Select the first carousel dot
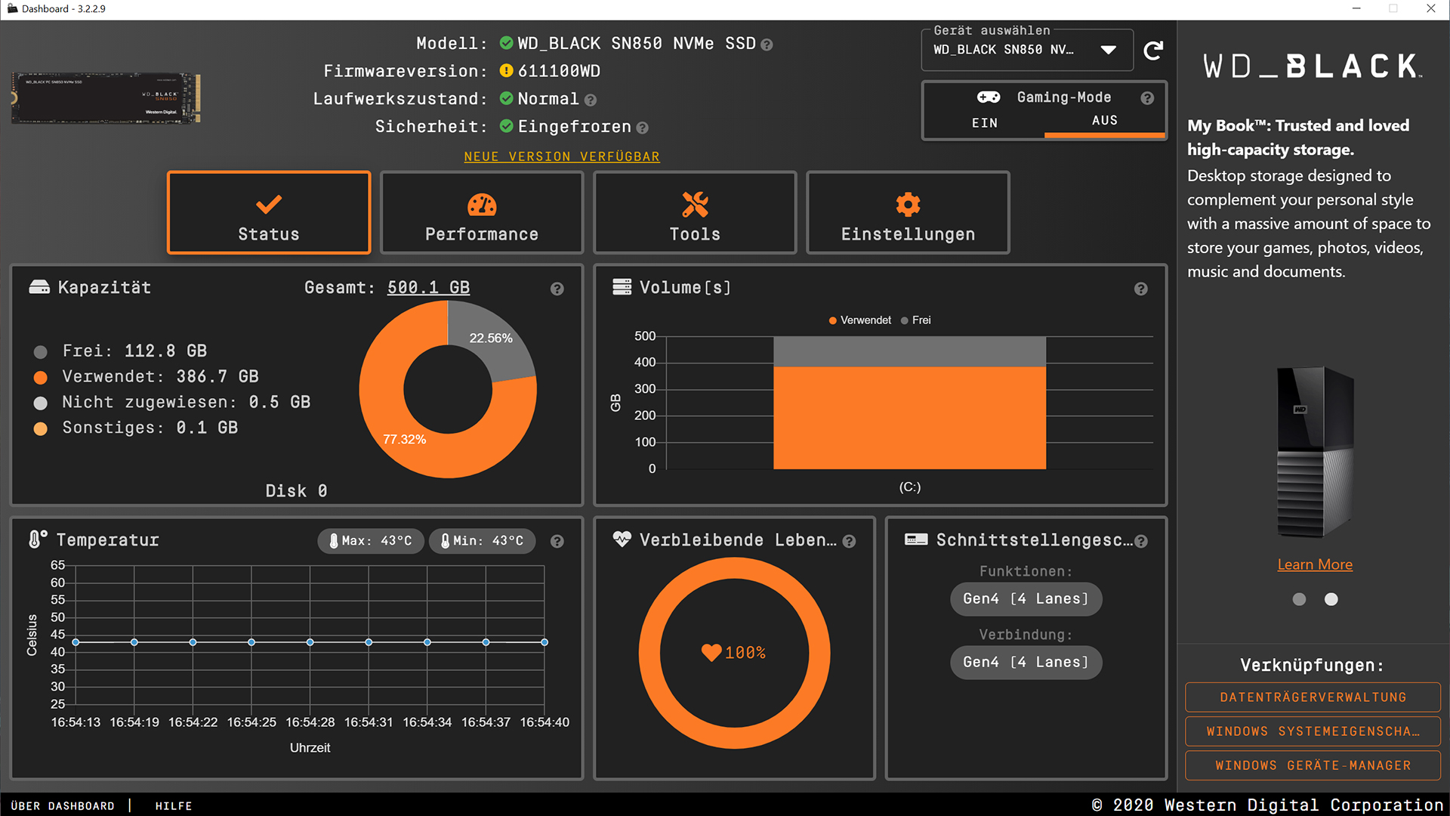This screenshot has width=1450, height=816. 1299,599
